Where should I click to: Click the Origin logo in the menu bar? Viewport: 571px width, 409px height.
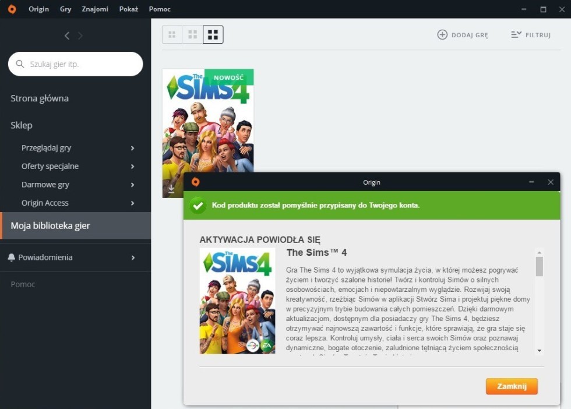click(x=12, y=9)
